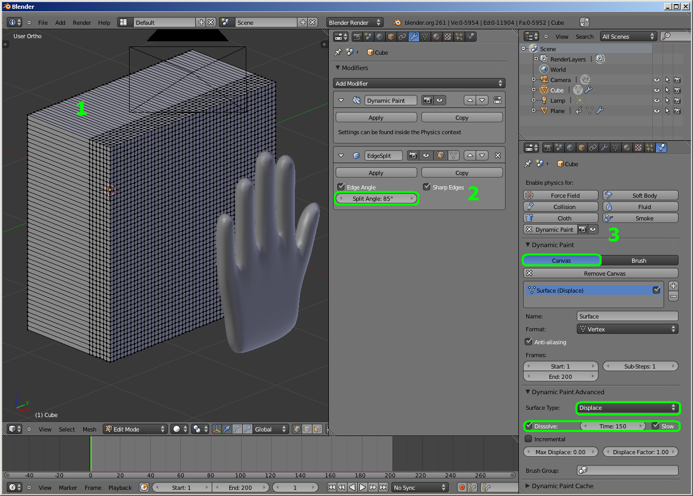Disable the Anti-aliasing checkbox
693x496 pixels.
(528, 342)
